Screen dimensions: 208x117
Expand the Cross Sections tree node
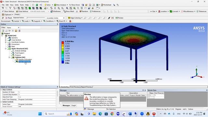coord(6,40)
